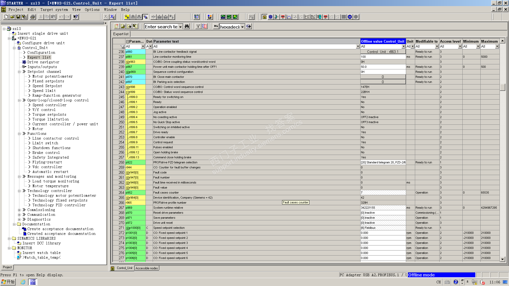Screen dimensions: 509x286
Task: Click the context help arrow icon
Action: (x=76, y=17)
